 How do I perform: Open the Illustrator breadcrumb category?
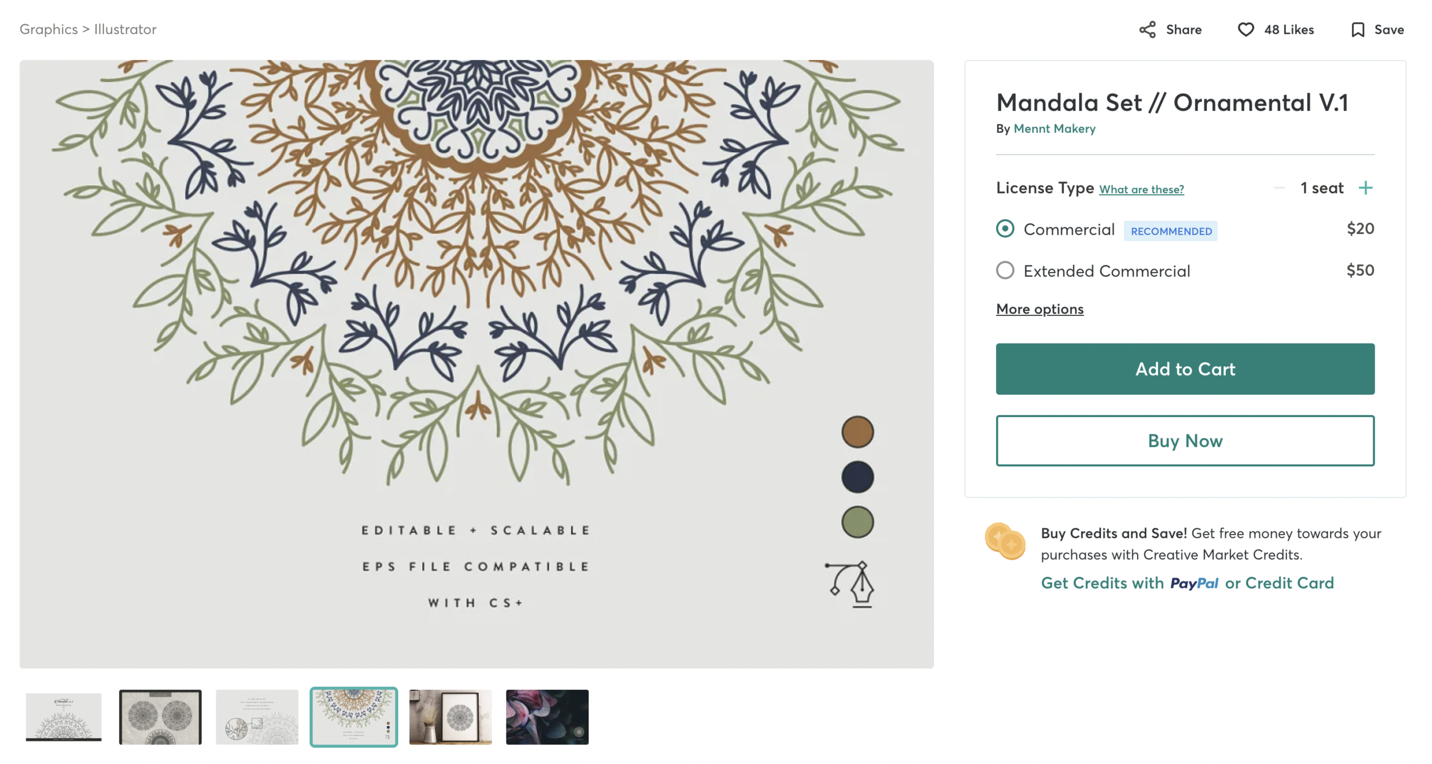(125, 29)
